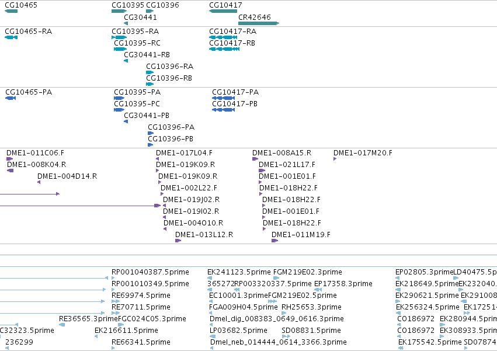Click the CG10396-PB protein label
The image size is (497, 351).
pyautogui.click(x=171, y=139)
